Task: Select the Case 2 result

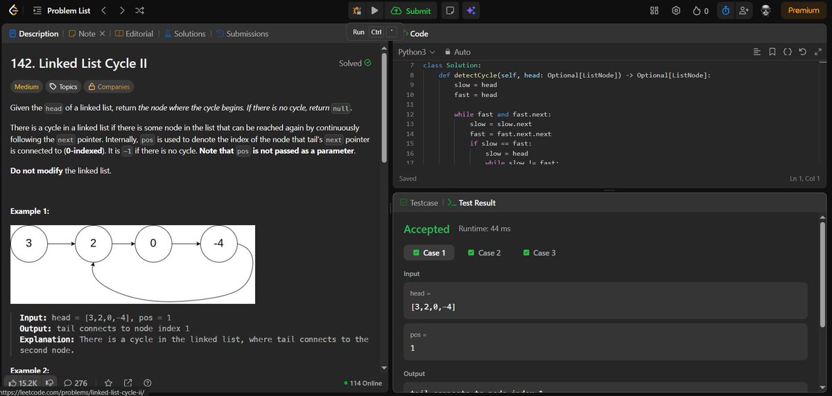Action: 484,253
